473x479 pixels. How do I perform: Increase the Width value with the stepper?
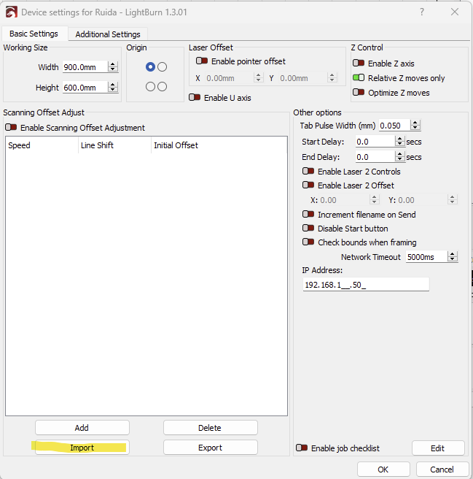[x=113, y=64]
